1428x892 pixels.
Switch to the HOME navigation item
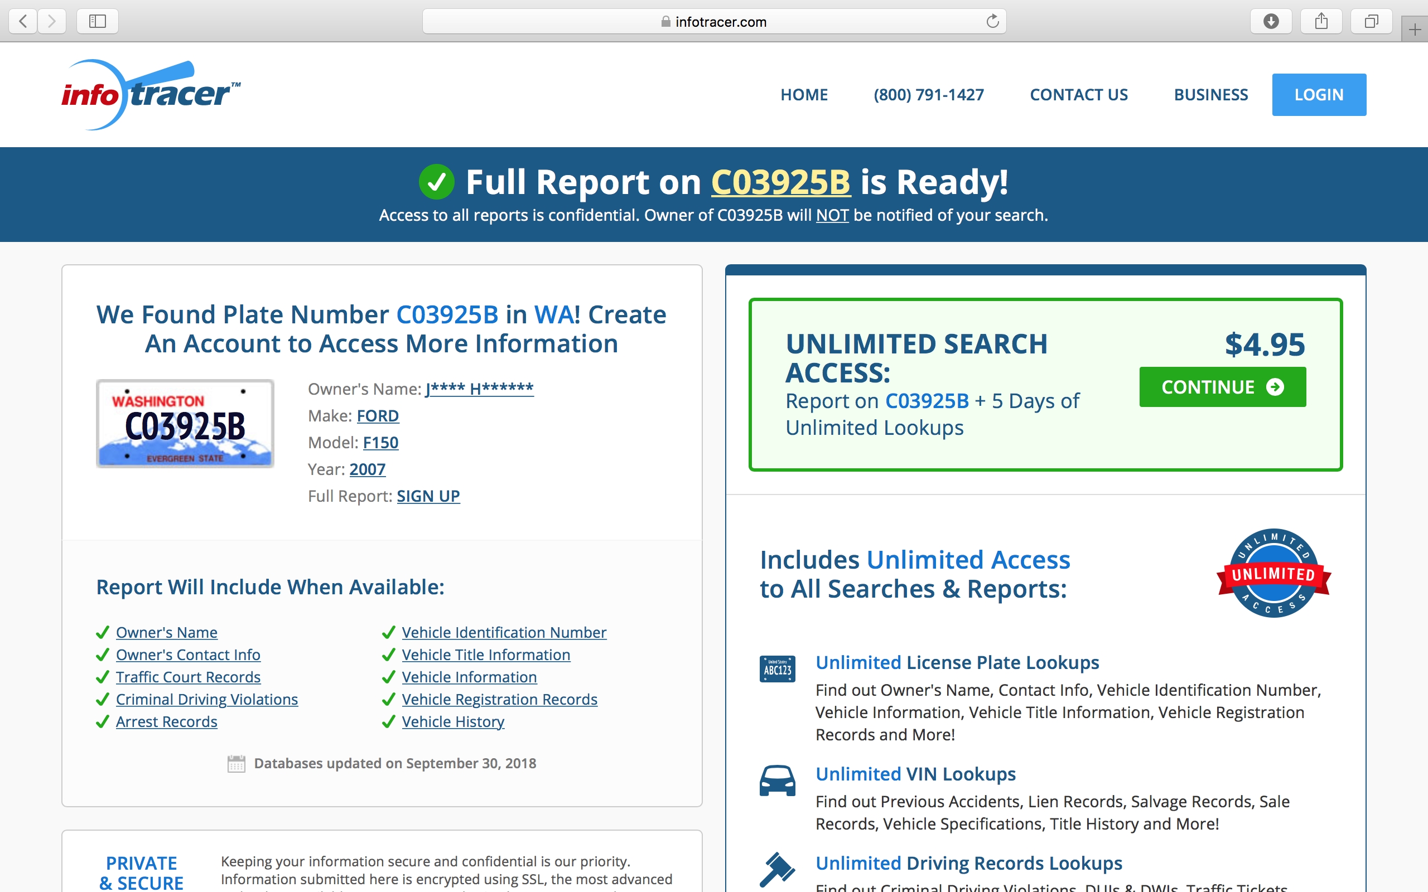pos(804,94)
